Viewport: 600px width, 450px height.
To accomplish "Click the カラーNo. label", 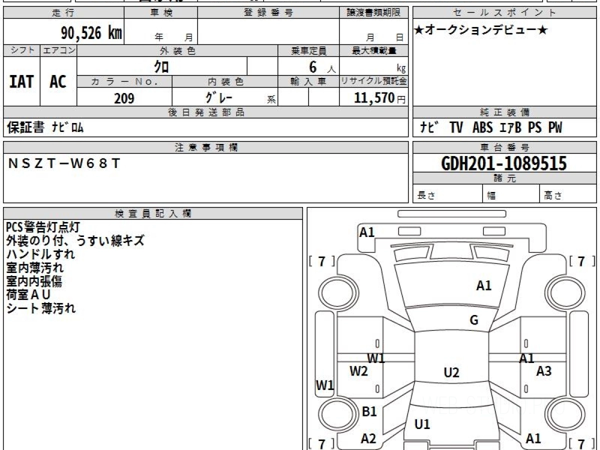I will [x=124, y=81].
